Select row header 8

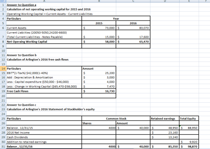pos(3,41)
